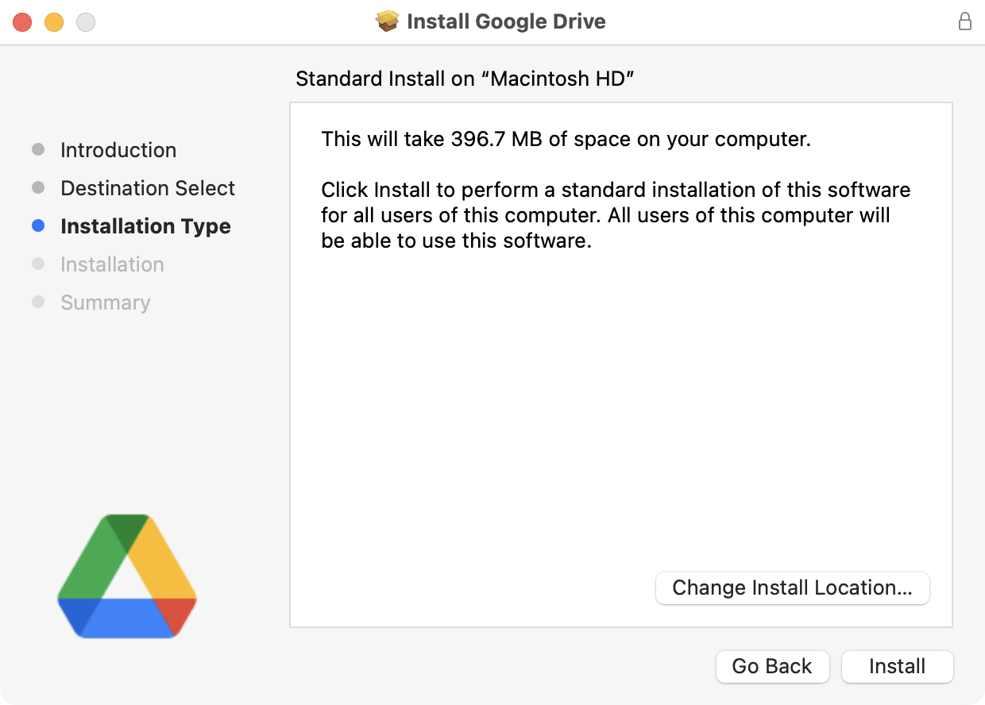Click the Install Google Drive window title
The height and width of the screenshot is (705, 985).
(x=506, y=21)
